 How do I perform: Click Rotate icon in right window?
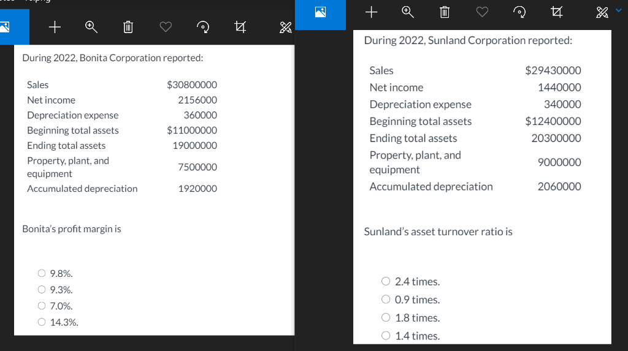pos(519,12)
